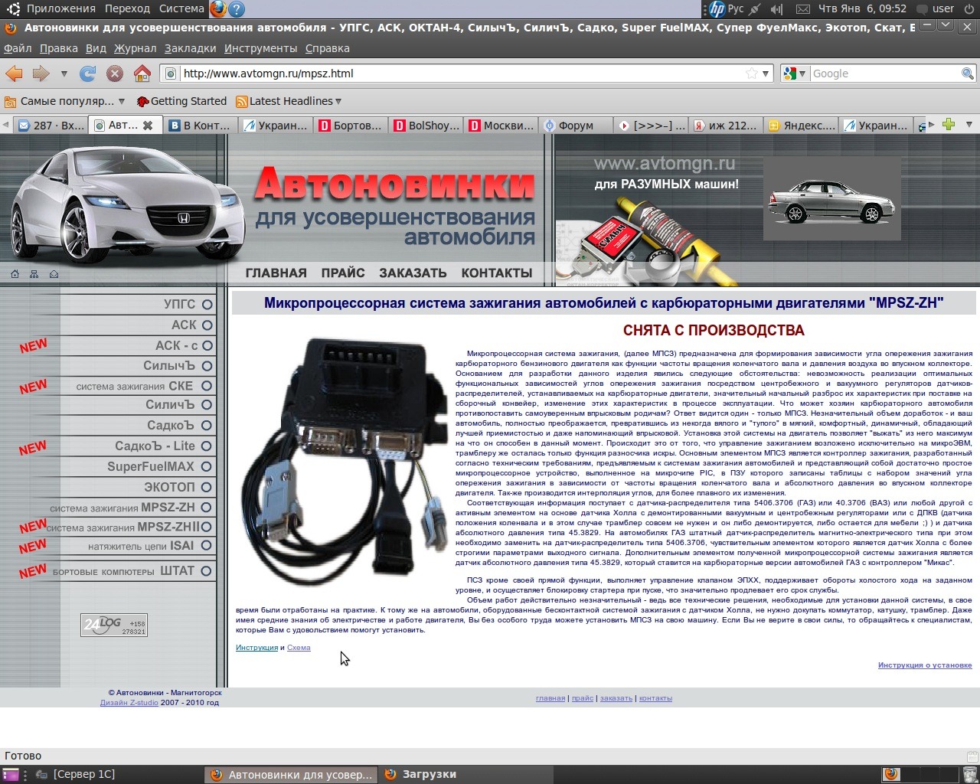The height and width of the screenshot is (784, 980).
Task: Reload the current page
Action: [88, 73]
